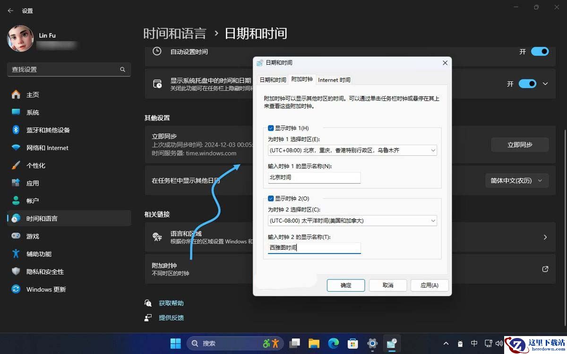This screenshot has height=354, width=567.
Task: Select the 网络和 Internet Wi-Fi icon
Action: pos(16,148)
